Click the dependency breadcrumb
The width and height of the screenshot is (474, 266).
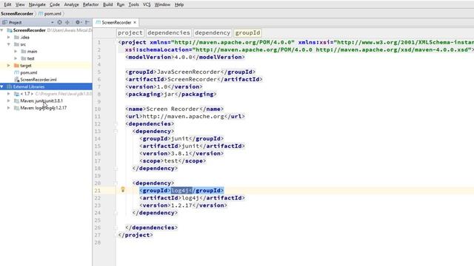(213, 33)
